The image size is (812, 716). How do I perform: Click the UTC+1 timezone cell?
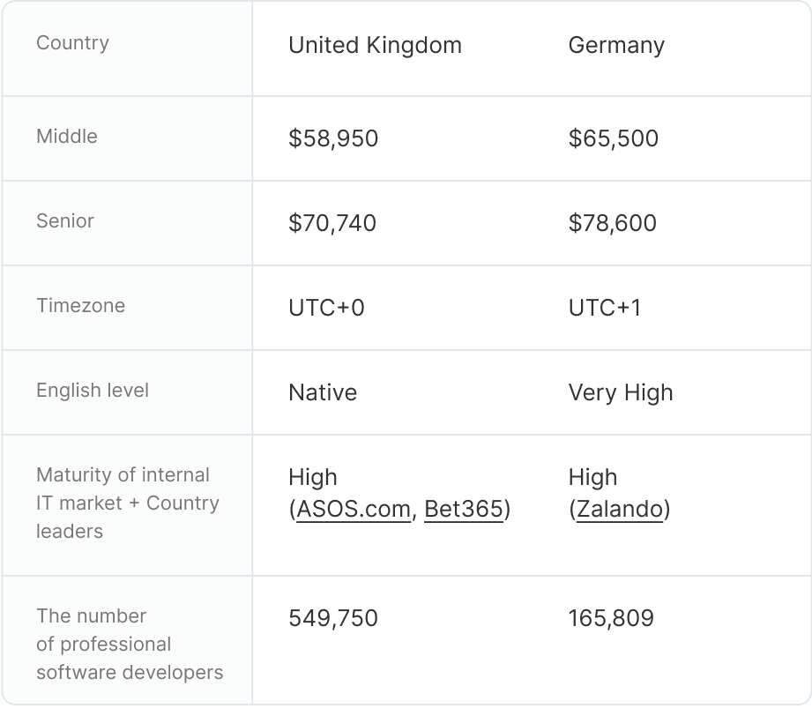coord(605,308)
